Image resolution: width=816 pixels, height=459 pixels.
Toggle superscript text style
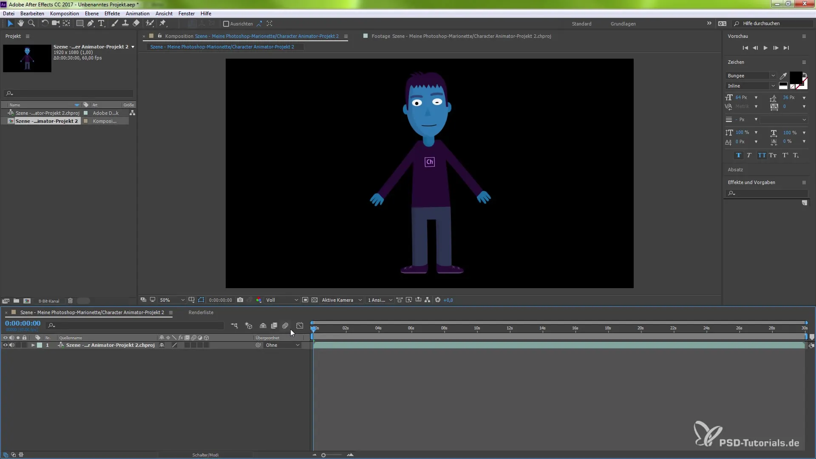[x=785, y=156]
